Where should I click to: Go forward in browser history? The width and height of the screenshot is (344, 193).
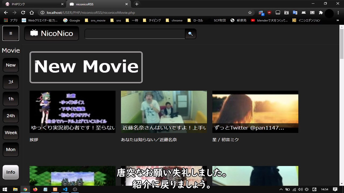14,13
